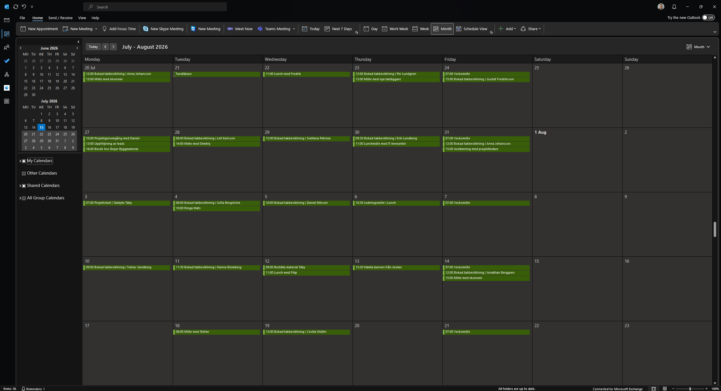Screen dimensions: 721x391
Task: Click the Add Focus Time lightbulb
Action: [105, 29]
